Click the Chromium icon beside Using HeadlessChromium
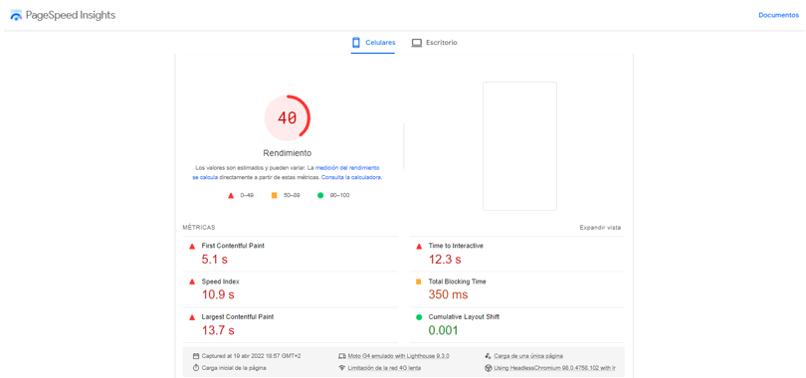Image resolution: width=806 pixels, height=378 pixels. click(488, 368)
